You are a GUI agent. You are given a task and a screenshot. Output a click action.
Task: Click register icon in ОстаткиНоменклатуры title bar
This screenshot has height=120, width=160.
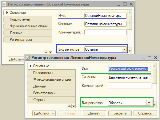tap(4, 4)
